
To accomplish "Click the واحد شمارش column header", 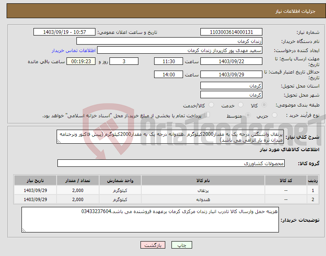I will 120,180.
